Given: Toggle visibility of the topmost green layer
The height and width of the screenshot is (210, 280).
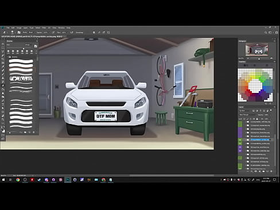Looking at the screenshot, I should coord(240,122).
